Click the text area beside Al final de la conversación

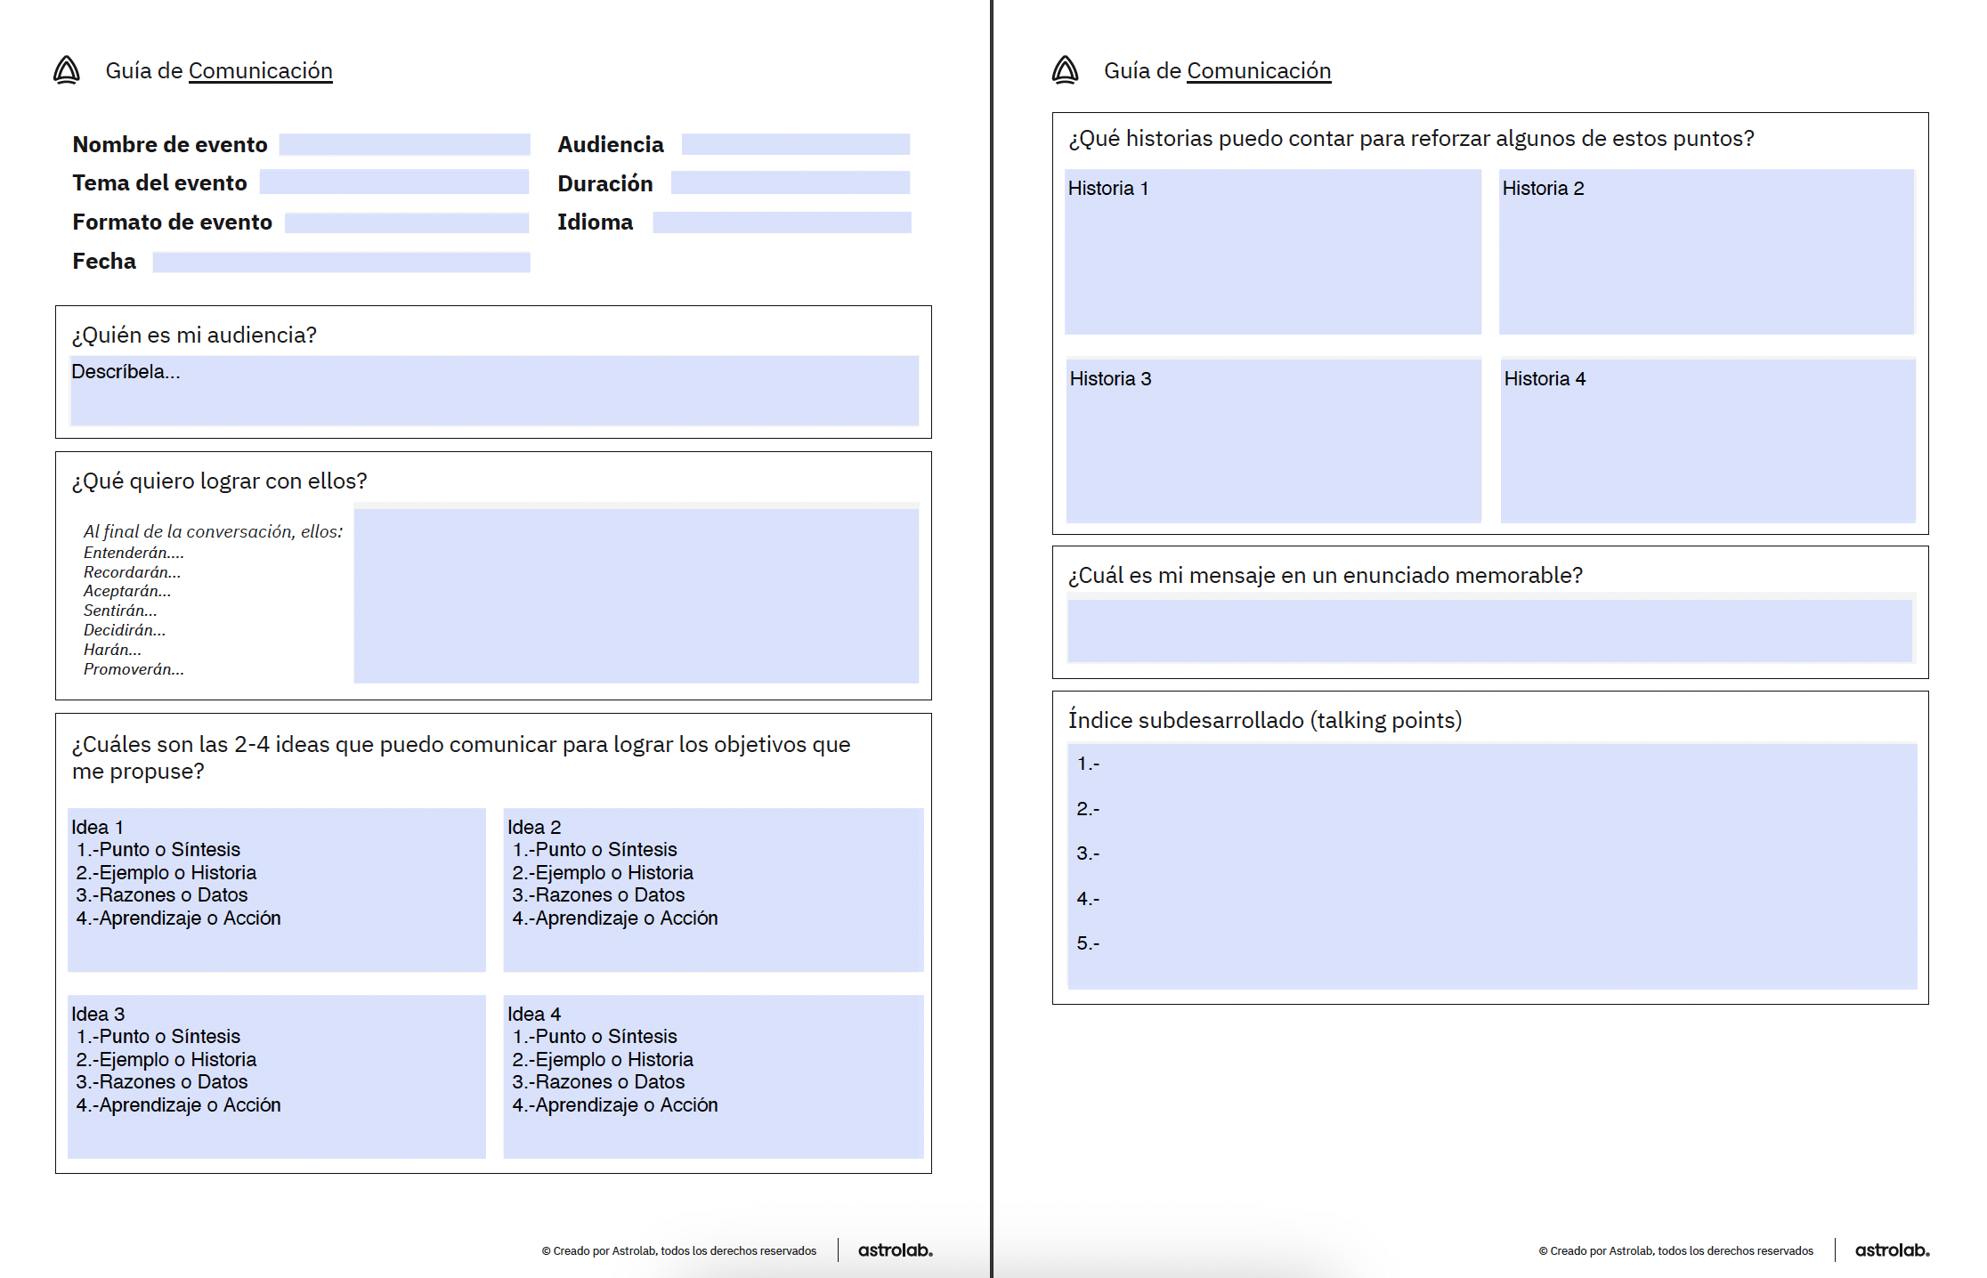[636, 595]
